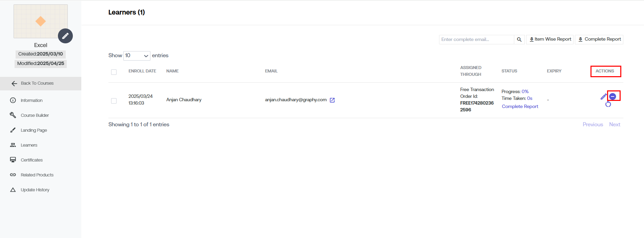Viewport: 644px width, 238px height.
Task: Click the search magnifier icon
Action: point(519,40)
